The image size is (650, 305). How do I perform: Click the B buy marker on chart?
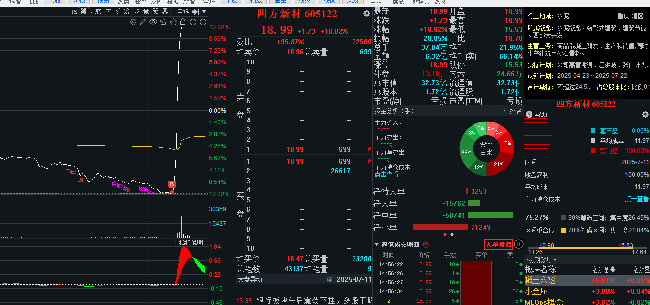click(172, 184)
